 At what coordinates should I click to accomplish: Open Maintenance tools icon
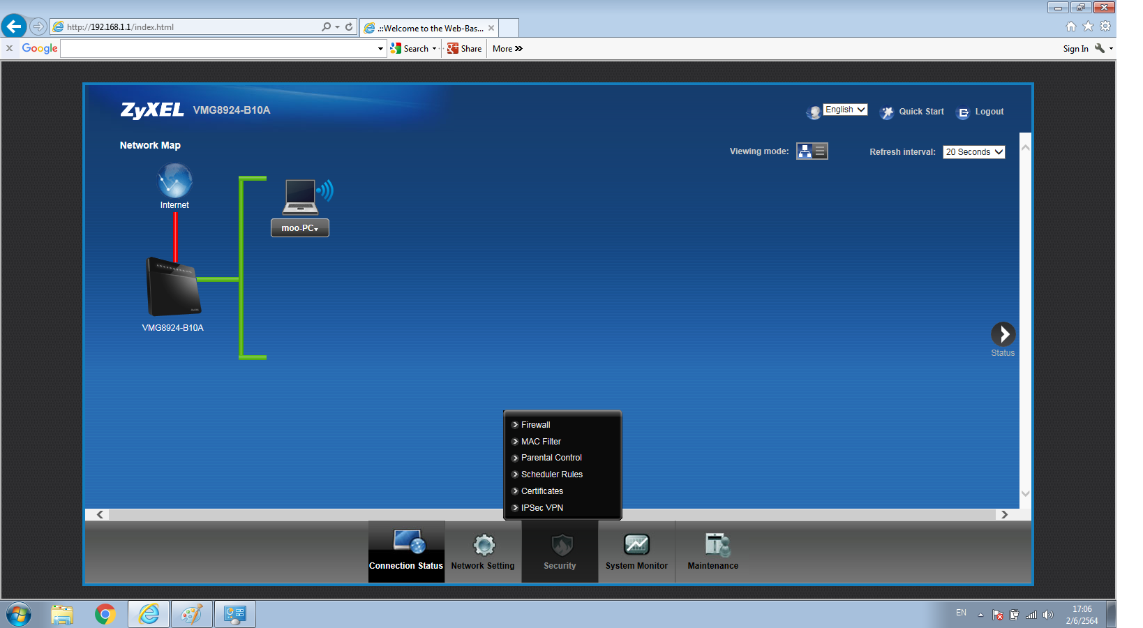(717, 544)
